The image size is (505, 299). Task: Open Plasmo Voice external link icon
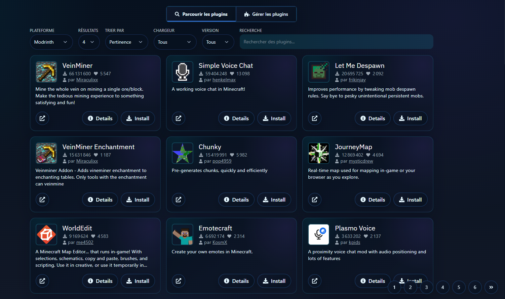click(315, 281)
